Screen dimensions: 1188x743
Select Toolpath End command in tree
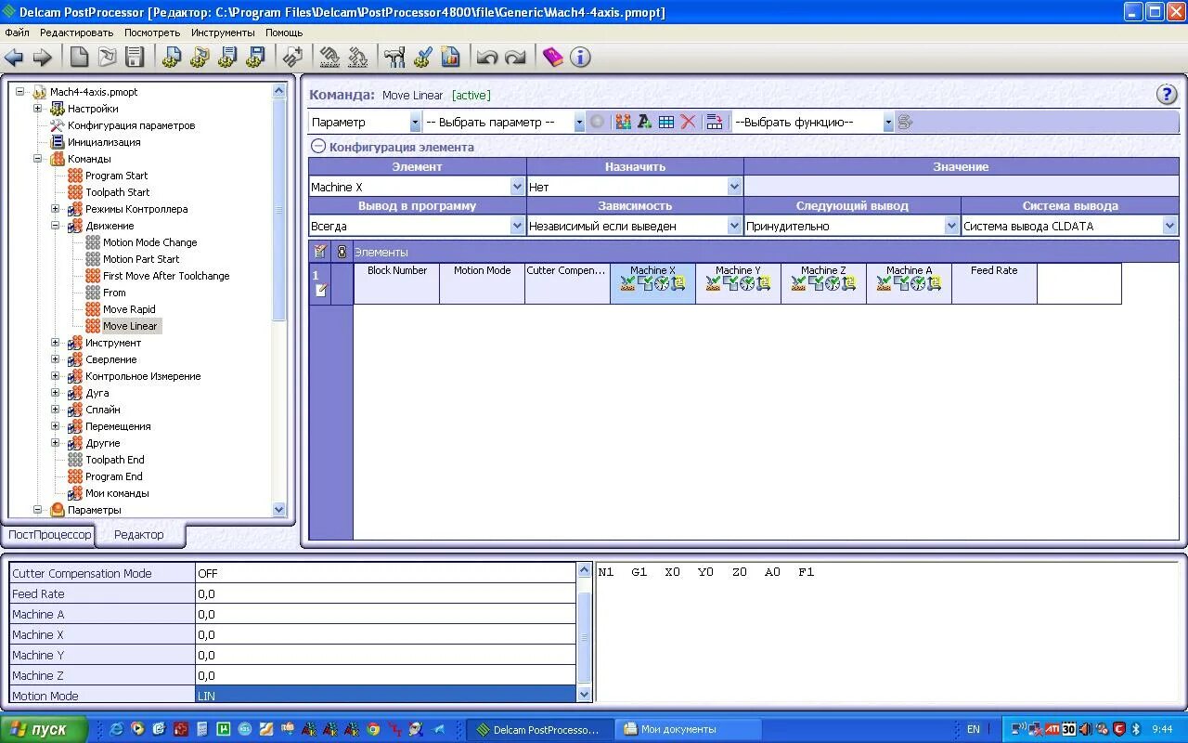(x=114, y=460)
